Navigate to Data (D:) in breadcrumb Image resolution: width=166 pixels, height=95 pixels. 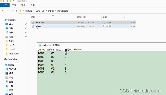[40, 11]
